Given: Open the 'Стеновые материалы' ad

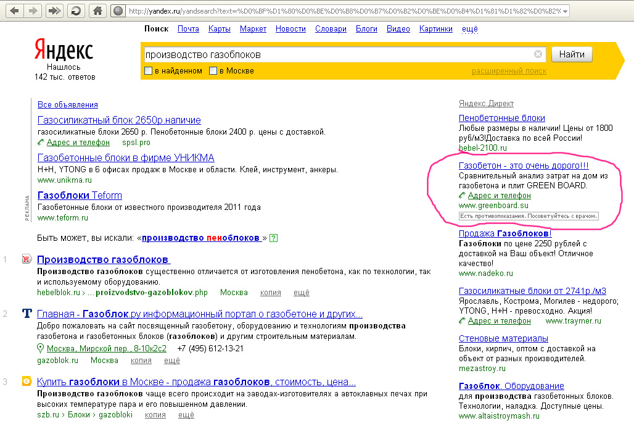Looking at the screenshot, I should point(503,338).
